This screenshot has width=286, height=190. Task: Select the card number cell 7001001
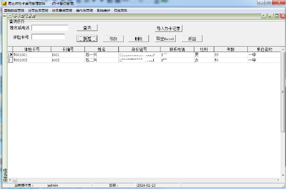point(32,55)
